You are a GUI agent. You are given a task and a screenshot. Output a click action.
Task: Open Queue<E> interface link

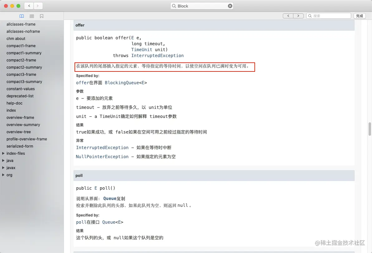point(113,222)
